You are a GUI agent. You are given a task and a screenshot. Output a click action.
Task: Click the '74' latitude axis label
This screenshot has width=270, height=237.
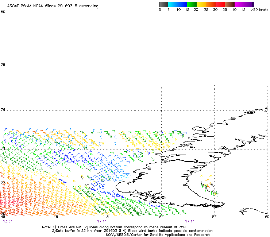tap(3, 148)
